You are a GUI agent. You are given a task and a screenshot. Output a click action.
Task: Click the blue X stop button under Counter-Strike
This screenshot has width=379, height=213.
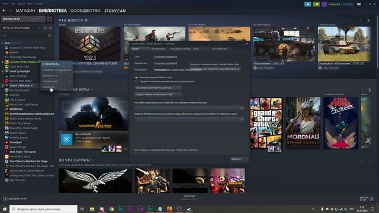click(66, 140)
